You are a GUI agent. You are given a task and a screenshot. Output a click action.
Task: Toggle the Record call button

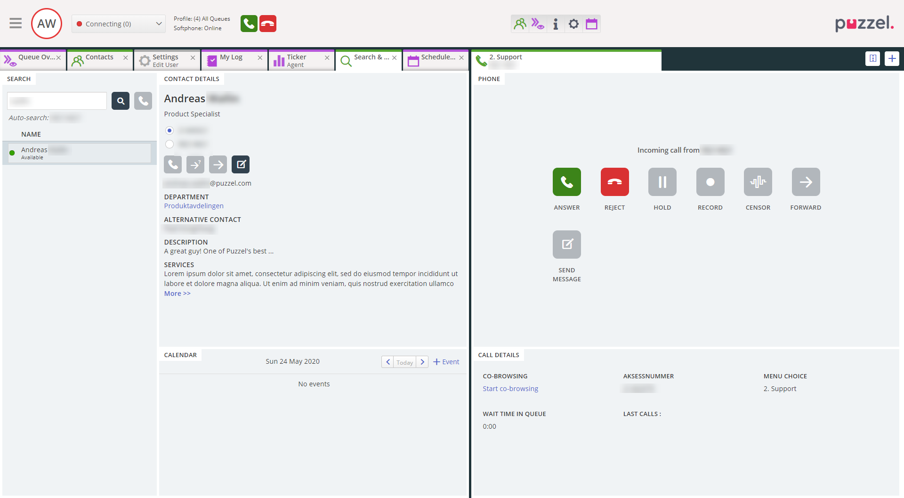pyautogui.click(x=710, y=182)
